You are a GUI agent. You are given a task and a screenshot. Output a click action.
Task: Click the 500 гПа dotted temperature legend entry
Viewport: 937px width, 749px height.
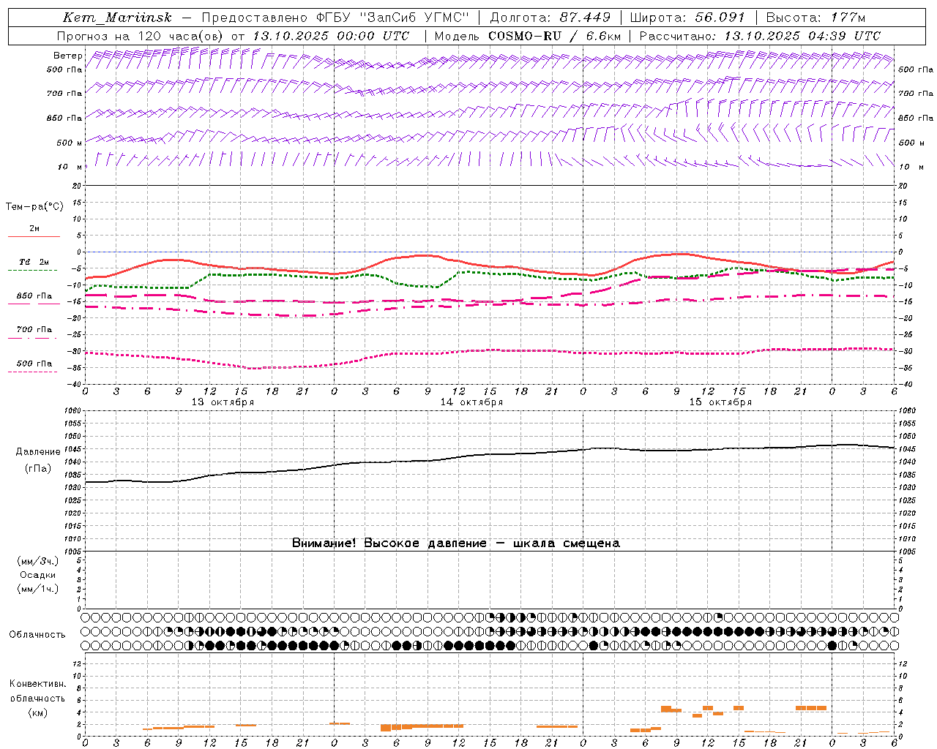34,364
